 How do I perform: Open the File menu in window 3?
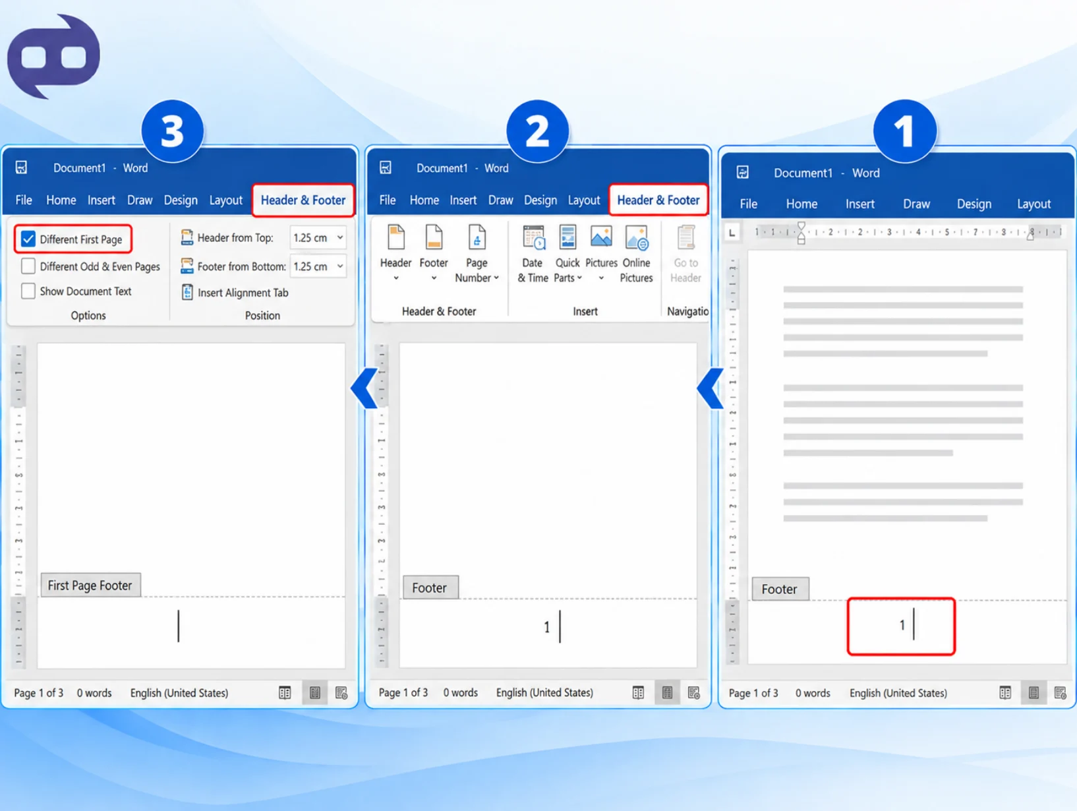pyautogui.click(x=24, y=200)
